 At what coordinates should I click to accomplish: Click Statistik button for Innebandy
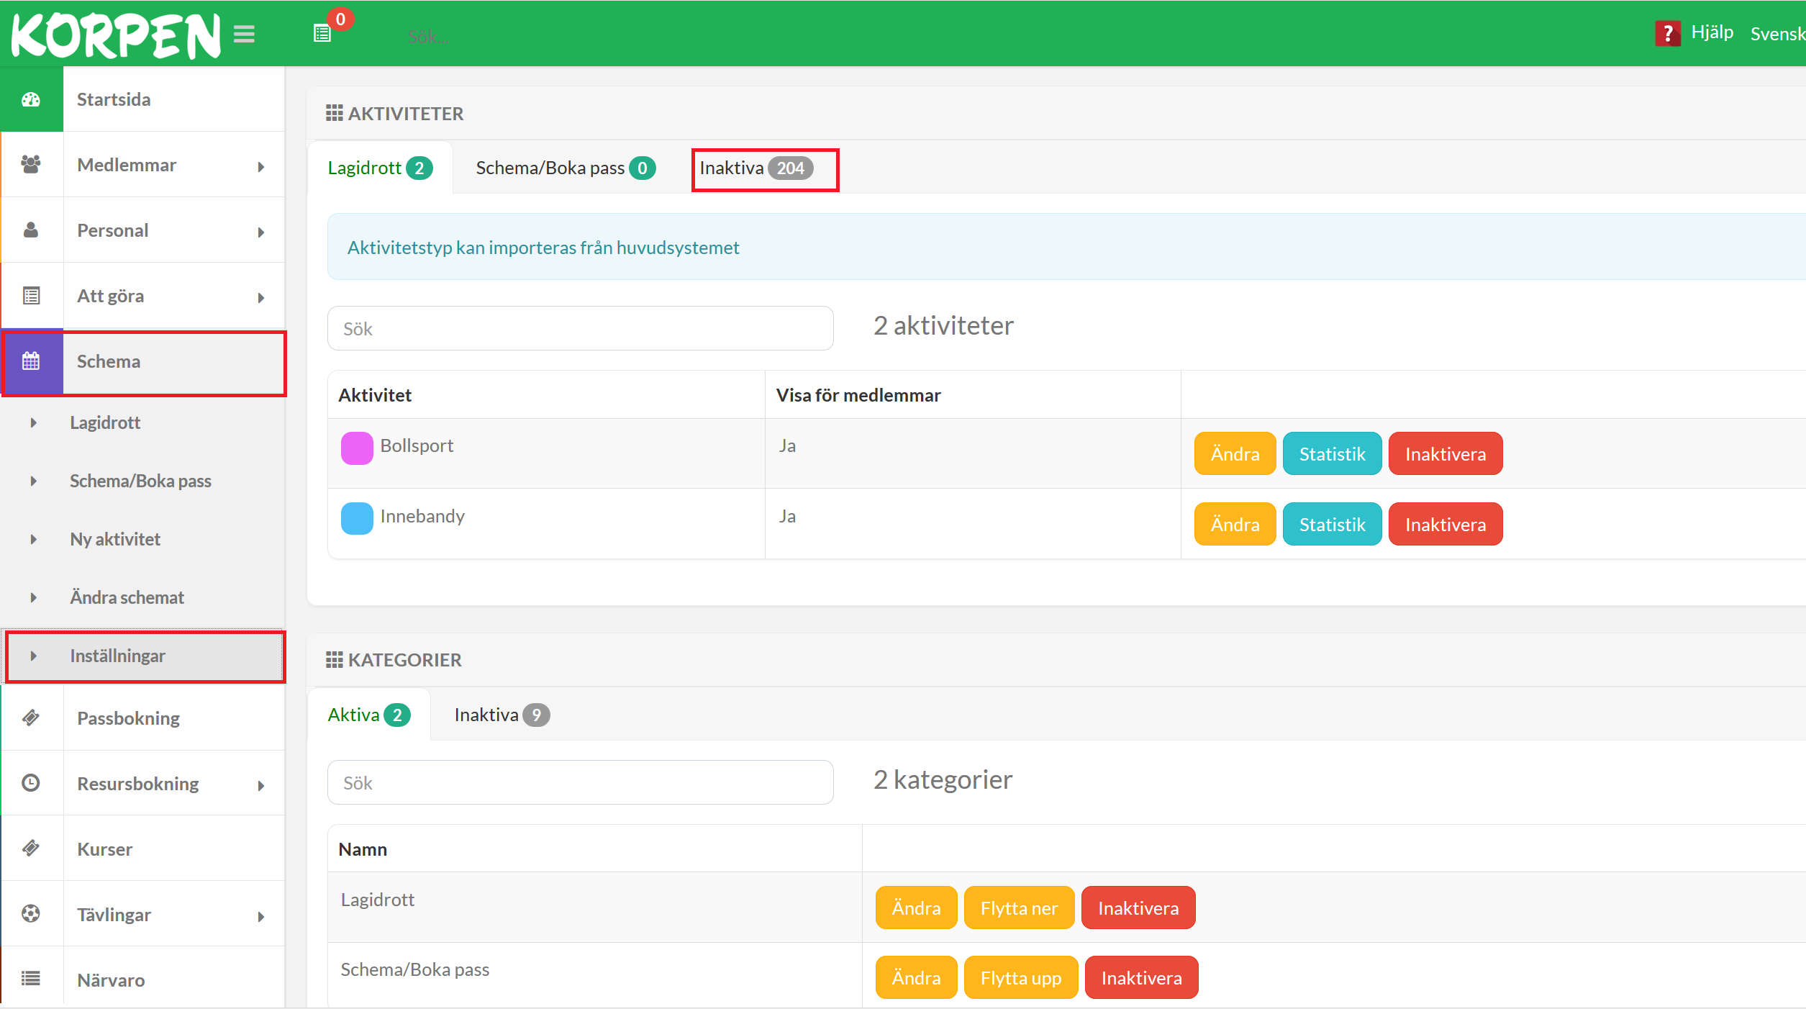[1332, 525]
